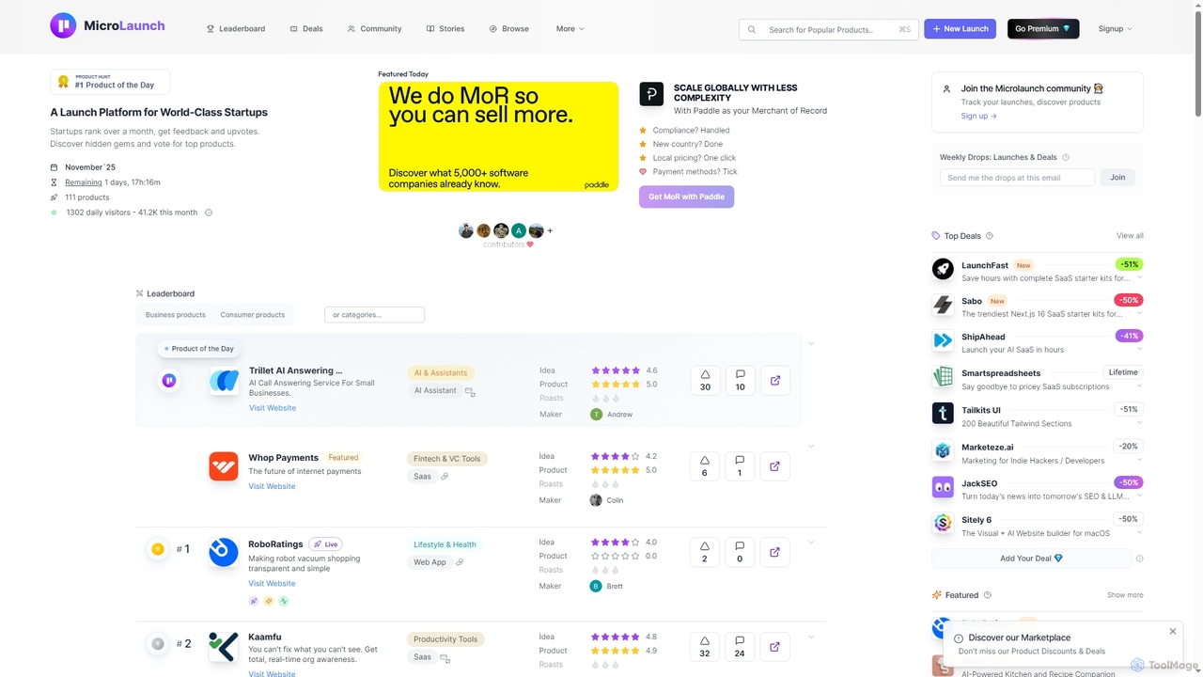Image resolution: width=1203 pixels, height=677 pixels.
Task: Upvote Trillet AI Answering with 30 votes
Action: (706, 381)
